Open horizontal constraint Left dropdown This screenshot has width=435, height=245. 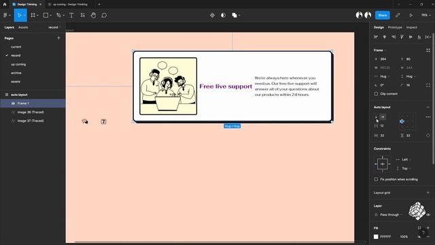406,159
